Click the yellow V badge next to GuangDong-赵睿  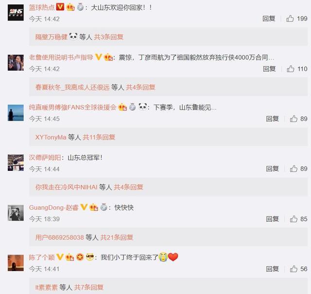coord(84,207)
